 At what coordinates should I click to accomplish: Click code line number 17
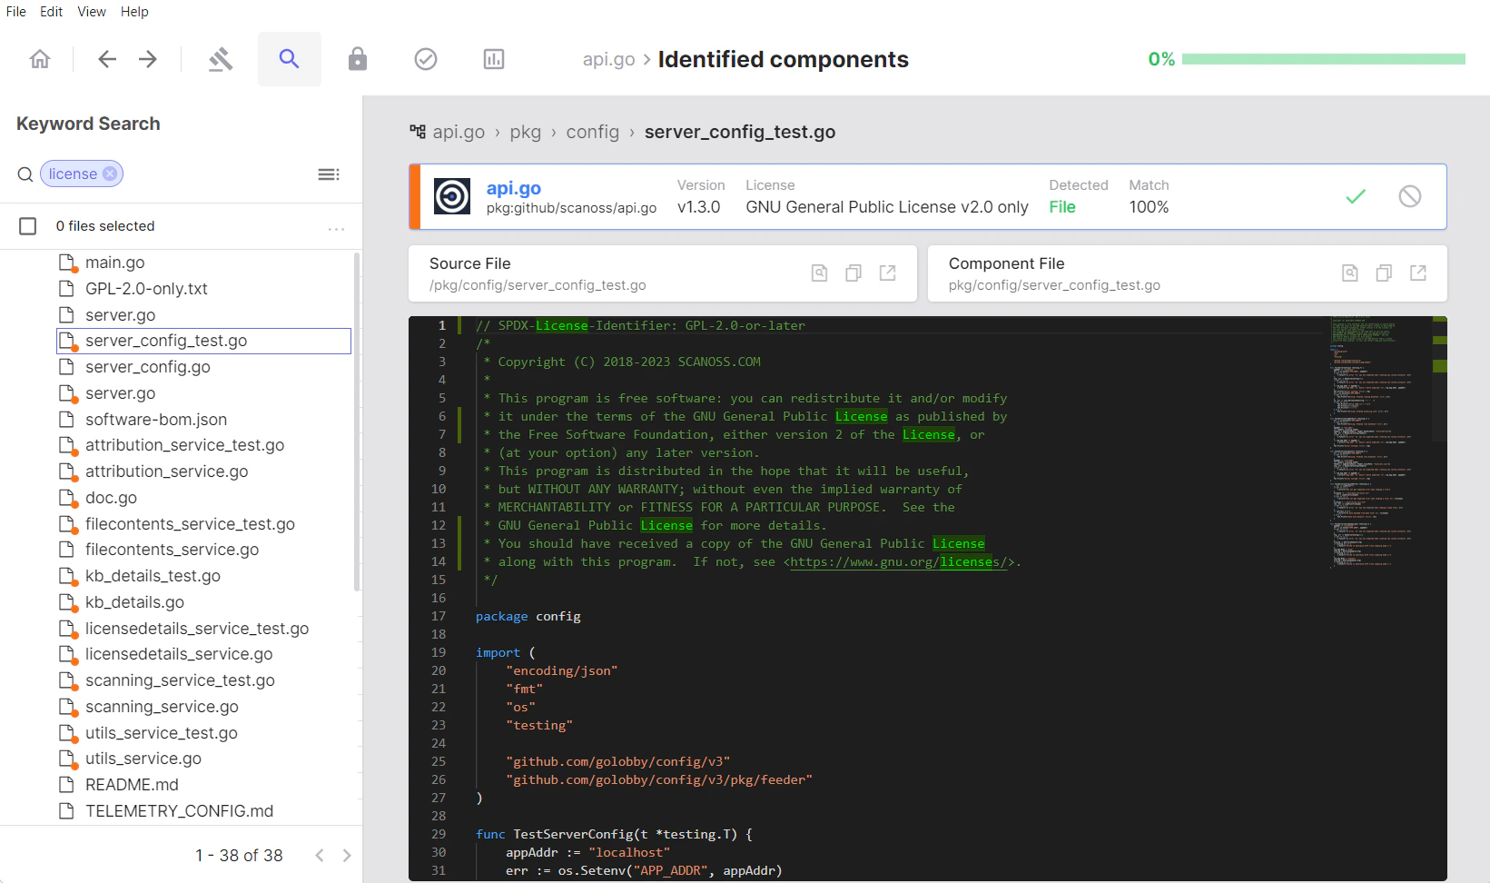(439, 616)
